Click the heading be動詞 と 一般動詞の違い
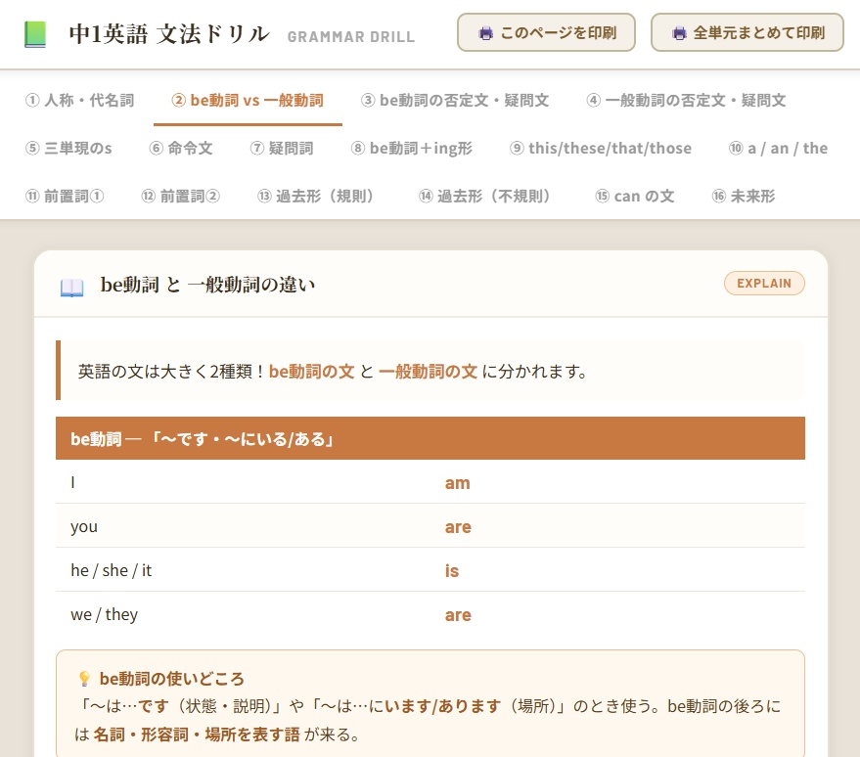This screenshot has height=757, width=860. pyautogui.click(x=207, y=285)
